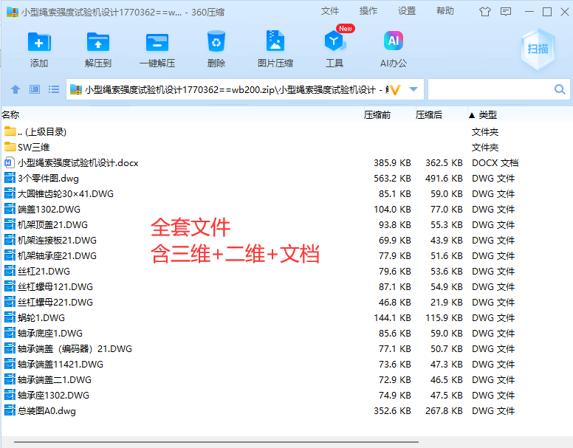Expand the path history dropdown arrow
This screenshot has width=573, height=448.
414,89
